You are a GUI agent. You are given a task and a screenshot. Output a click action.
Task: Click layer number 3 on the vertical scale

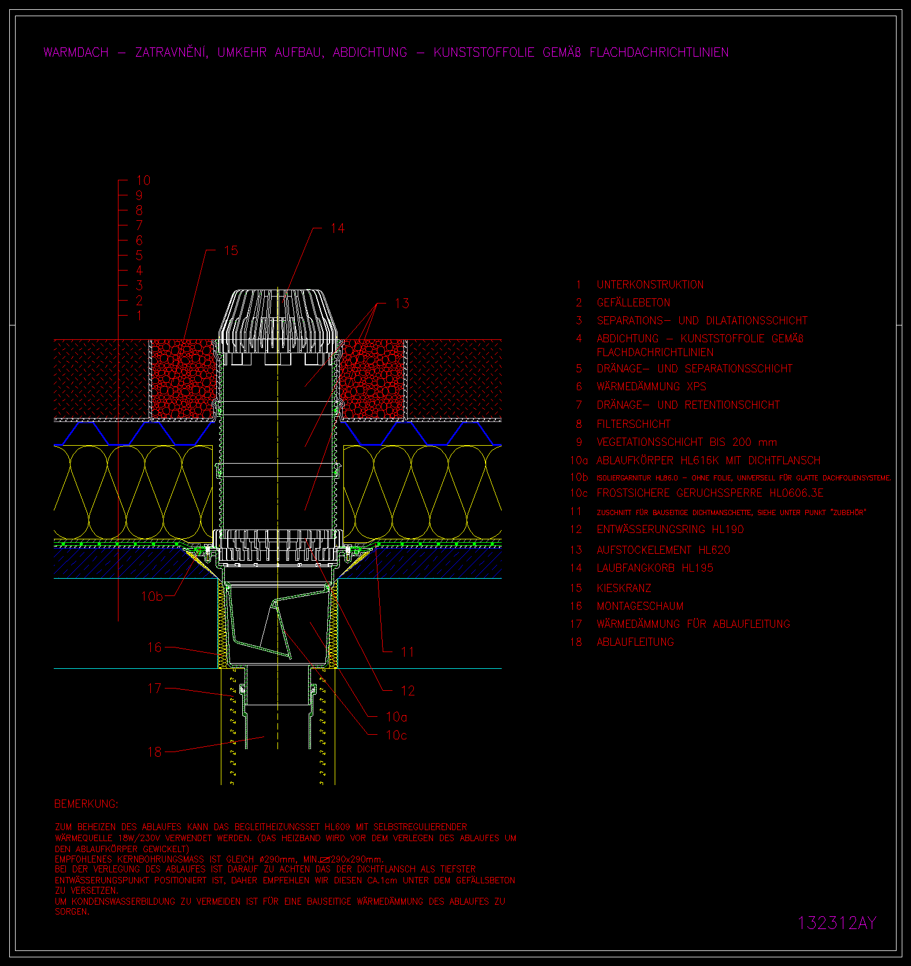(x=139, y=285)
